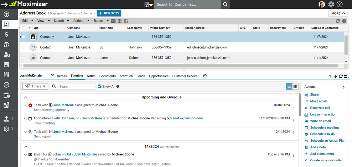Switch timeline to list view

(x=289, y=86)
